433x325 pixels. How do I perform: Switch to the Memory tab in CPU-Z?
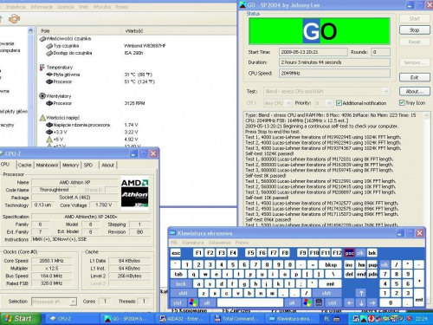pyautogui.click(x=70, y=165)
